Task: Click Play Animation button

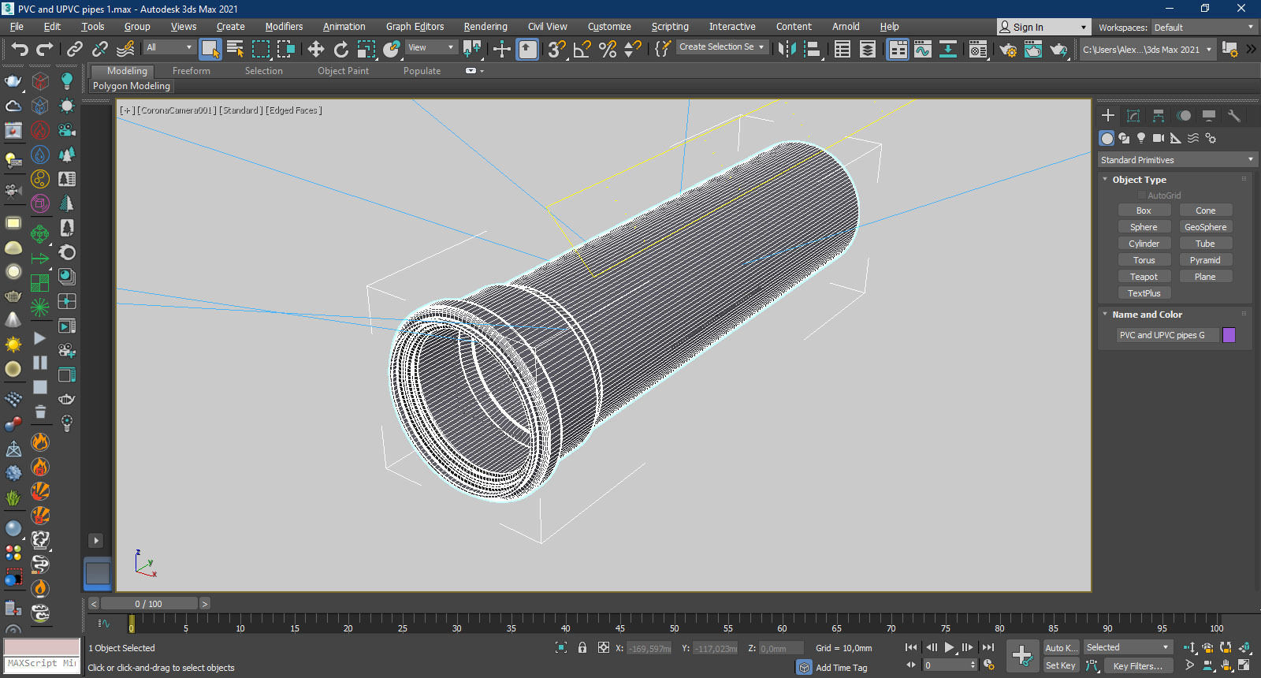Action: (949, 647)
